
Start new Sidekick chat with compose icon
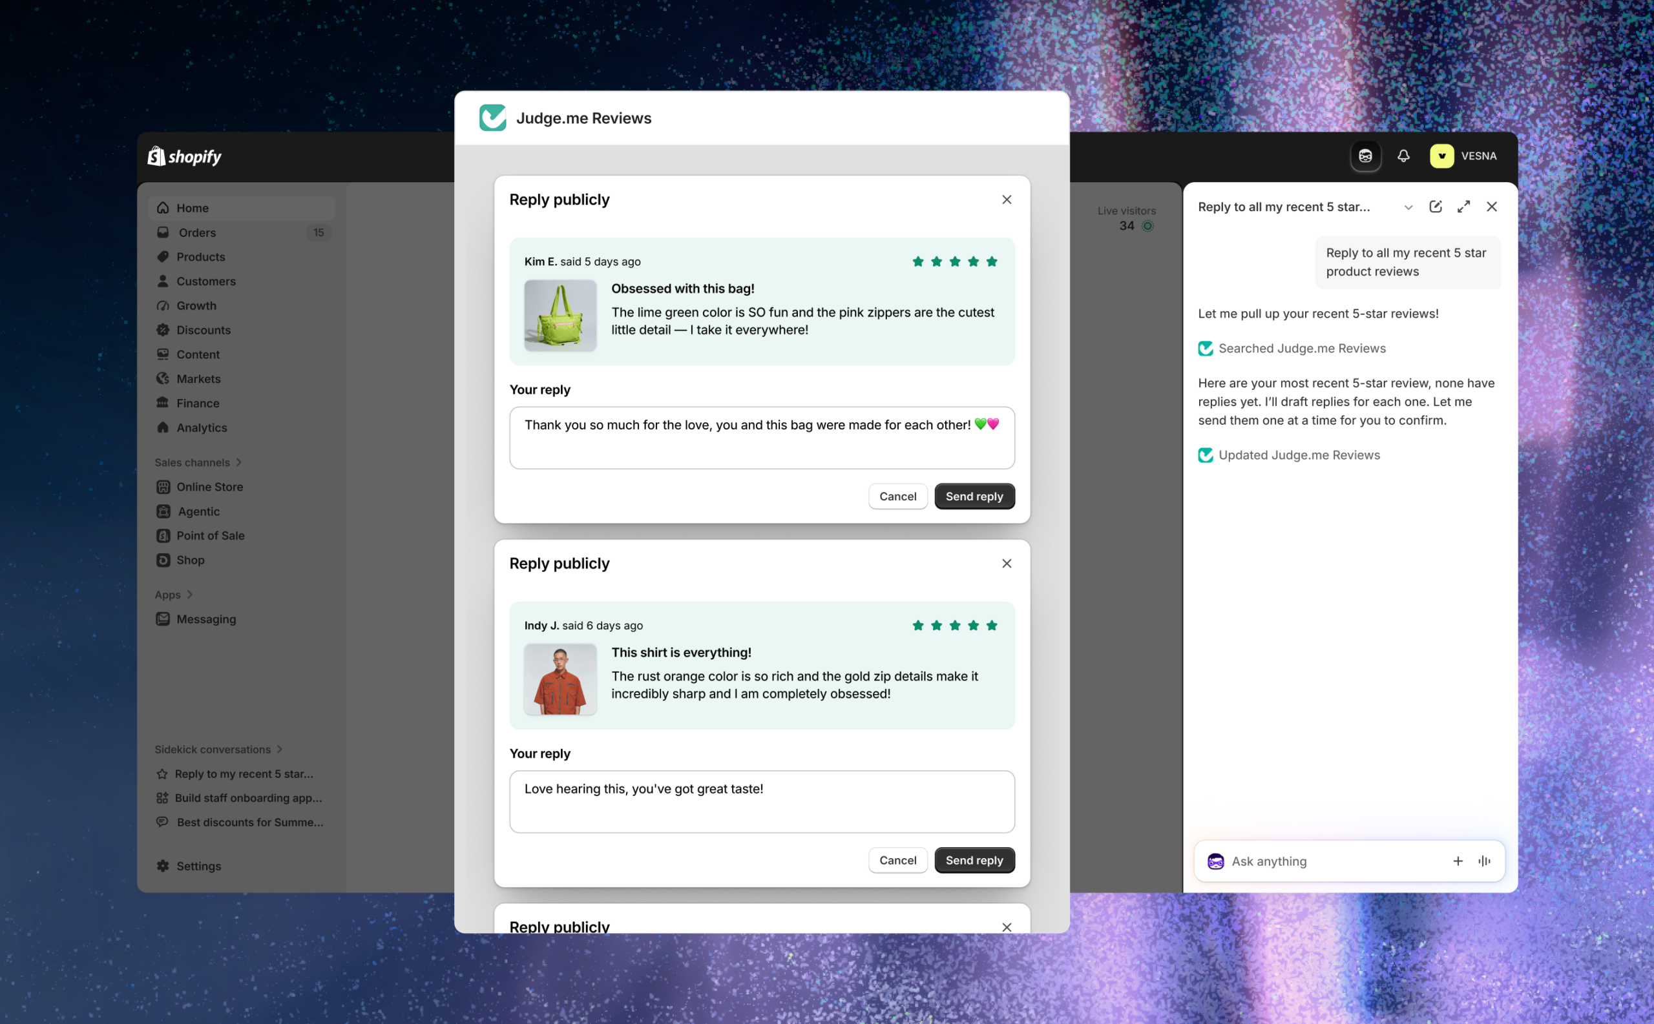click(x=1435, y=207)
